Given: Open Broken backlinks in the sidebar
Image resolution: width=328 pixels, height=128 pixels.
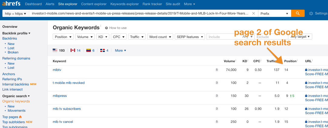Looking at the screenshot, I should (x=13, y=52).
